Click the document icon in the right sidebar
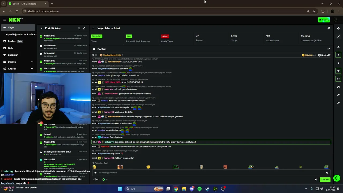 click(338, 63)
